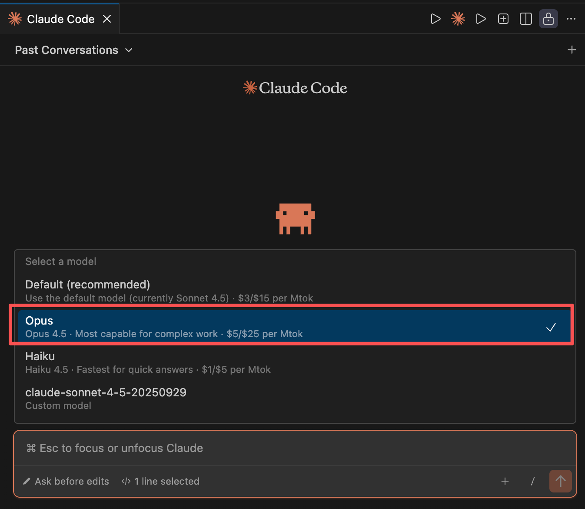Click the code brackets icon near line selected

coord(126,481)
